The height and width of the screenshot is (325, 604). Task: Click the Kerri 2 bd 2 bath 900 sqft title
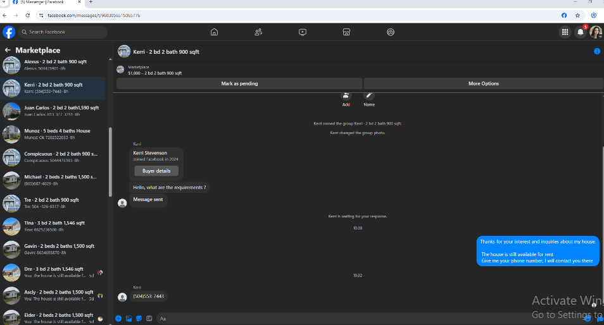coord(166,52)
